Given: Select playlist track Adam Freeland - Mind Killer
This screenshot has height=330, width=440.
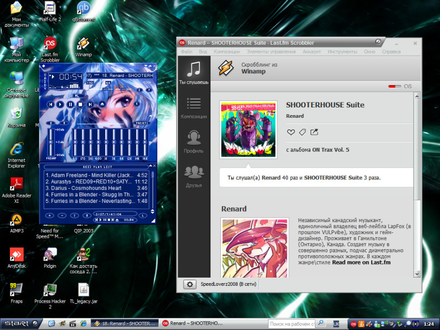Looking at the screenshot, I should pyautogui.click(x=97, y=175).
